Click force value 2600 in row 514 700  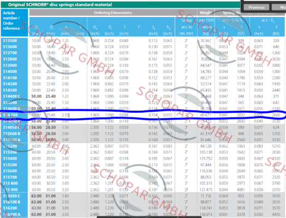(276, 115)
